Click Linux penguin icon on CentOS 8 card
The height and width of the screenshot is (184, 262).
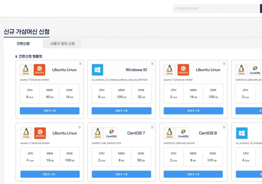click(169, 133)
